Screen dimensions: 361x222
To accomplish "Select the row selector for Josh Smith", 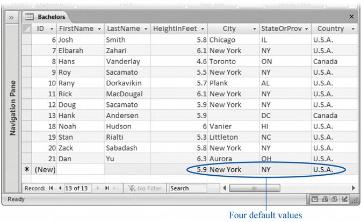I will click(27, 40).
